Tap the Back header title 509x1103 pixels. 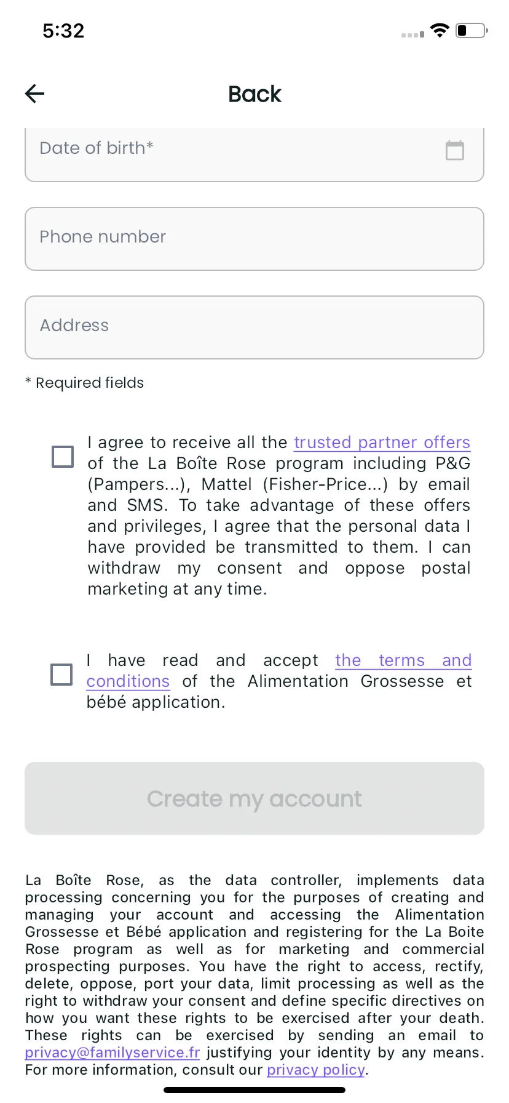click(x=254, y=94)
